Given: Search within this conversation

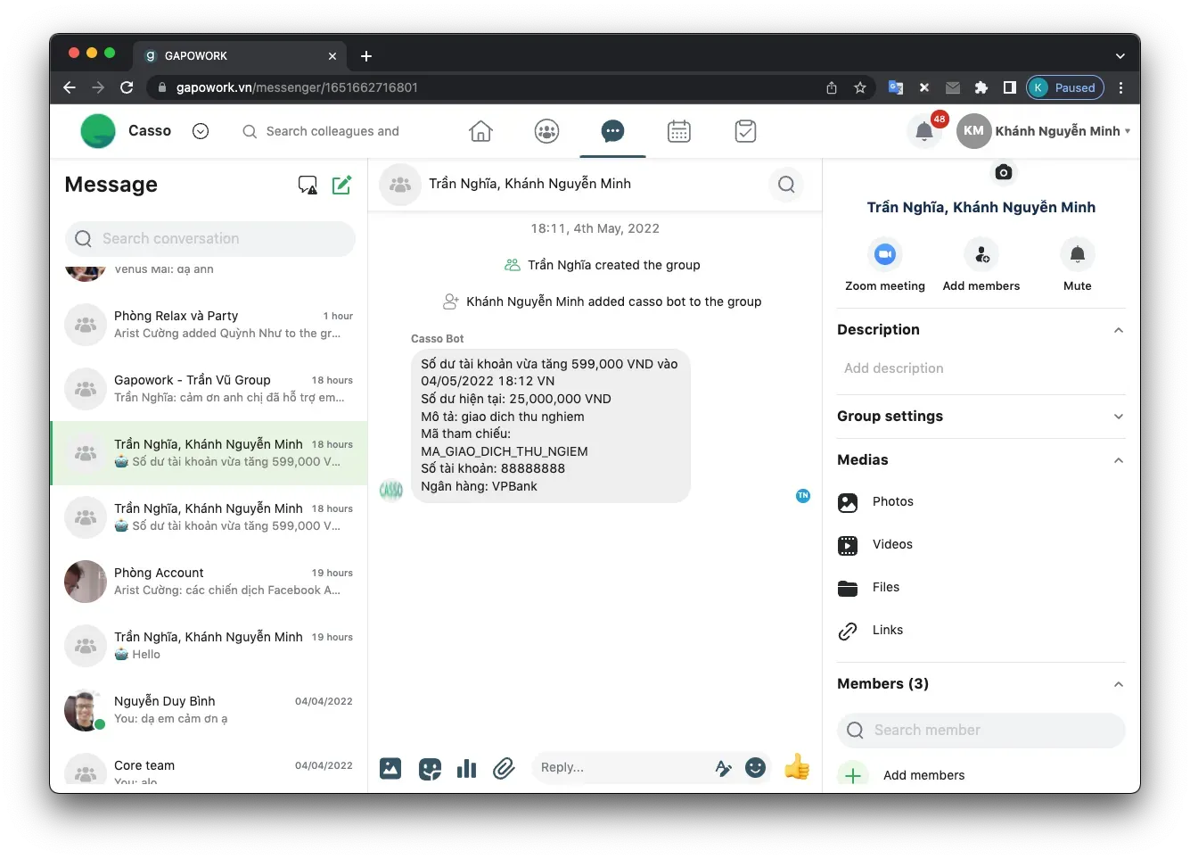Looking at the screenshot, I should 786,185.
